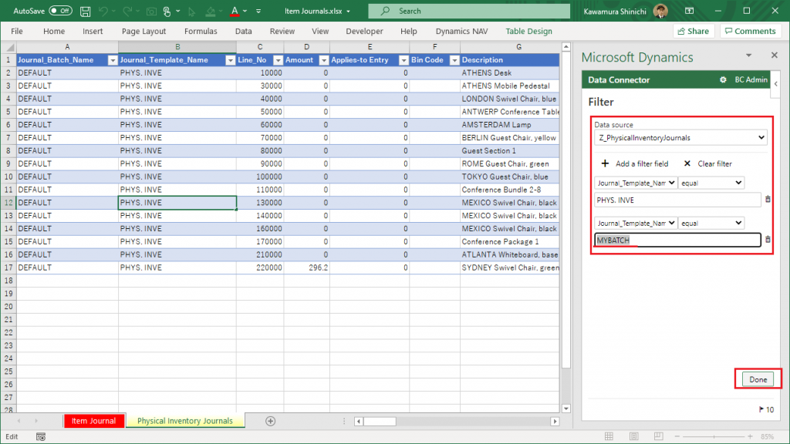Open the Customize Quick Access Toolbar menu

point(258,11)
